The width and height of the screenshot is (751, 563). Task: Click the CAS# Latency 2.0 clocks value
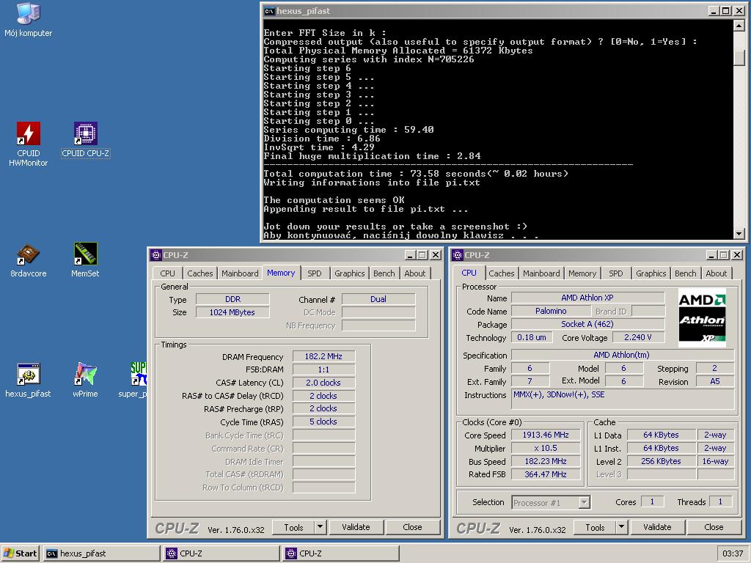pos(323,383)
